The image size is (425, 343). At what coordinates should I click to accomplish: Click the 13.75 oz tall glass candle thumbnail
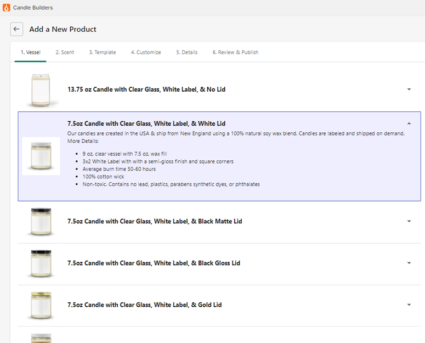tap(41, 90)
